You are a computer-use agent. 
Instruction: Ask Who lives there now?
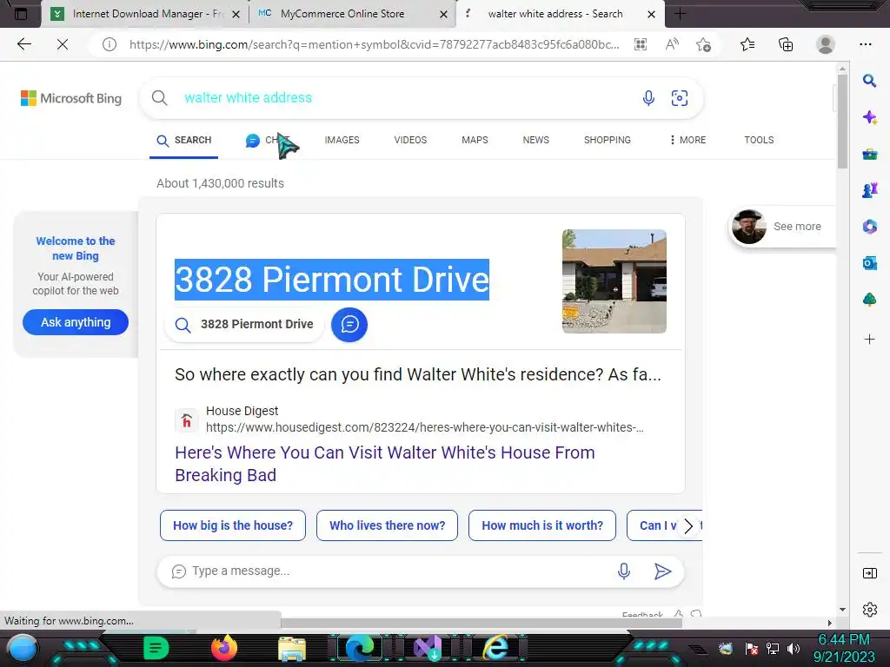coord(387,525)
